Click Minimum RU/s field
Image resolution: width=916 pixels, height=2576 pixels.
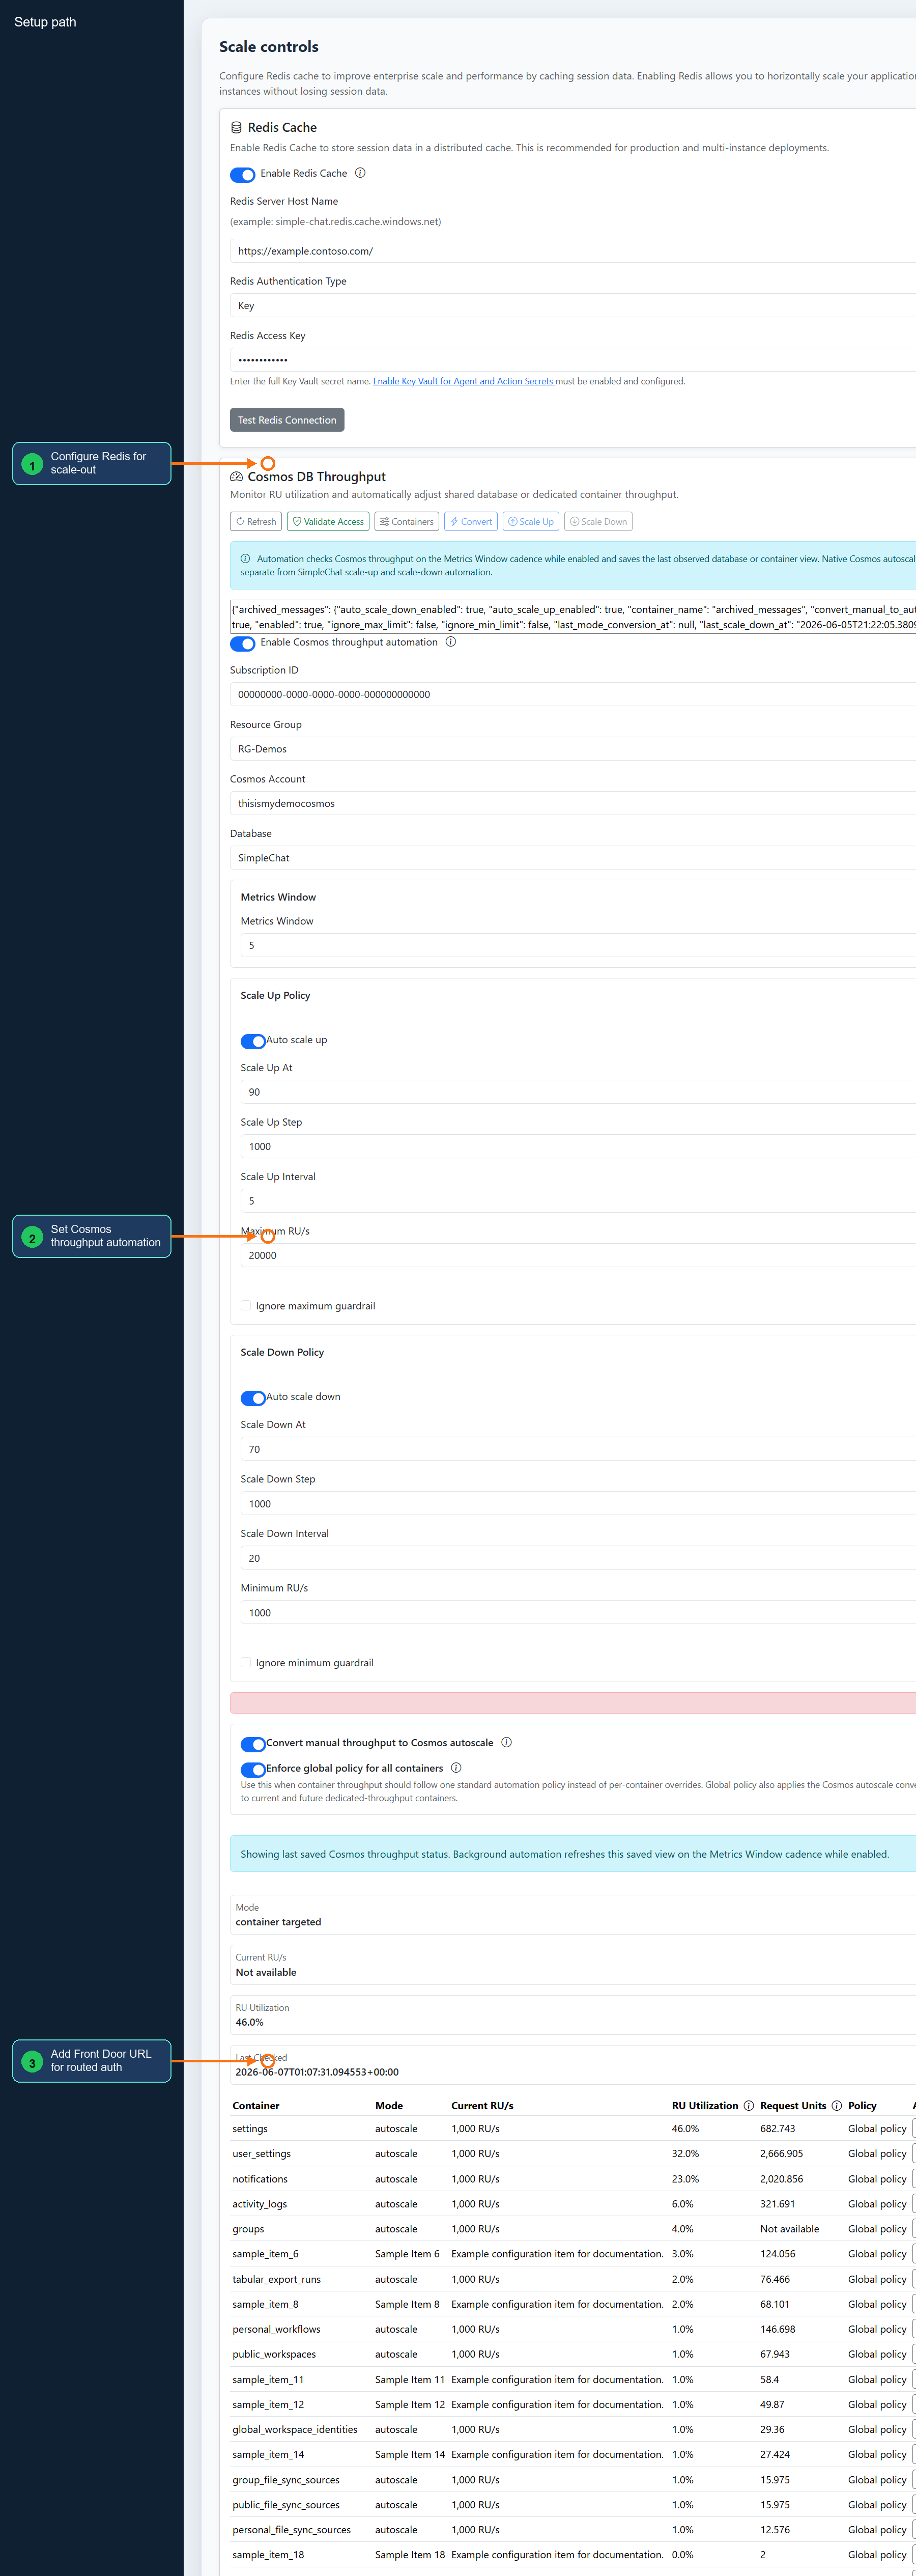[x=578, y=1613]
